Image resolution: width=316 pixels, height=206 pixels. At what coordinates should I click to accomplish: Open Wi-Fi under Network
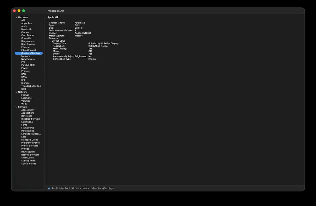click(24, 104)
